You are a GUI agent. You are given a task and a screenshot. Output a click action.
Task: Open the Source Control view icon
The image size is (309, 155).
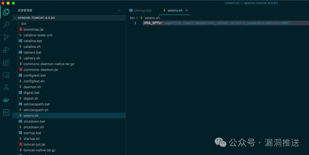[6, 37]
